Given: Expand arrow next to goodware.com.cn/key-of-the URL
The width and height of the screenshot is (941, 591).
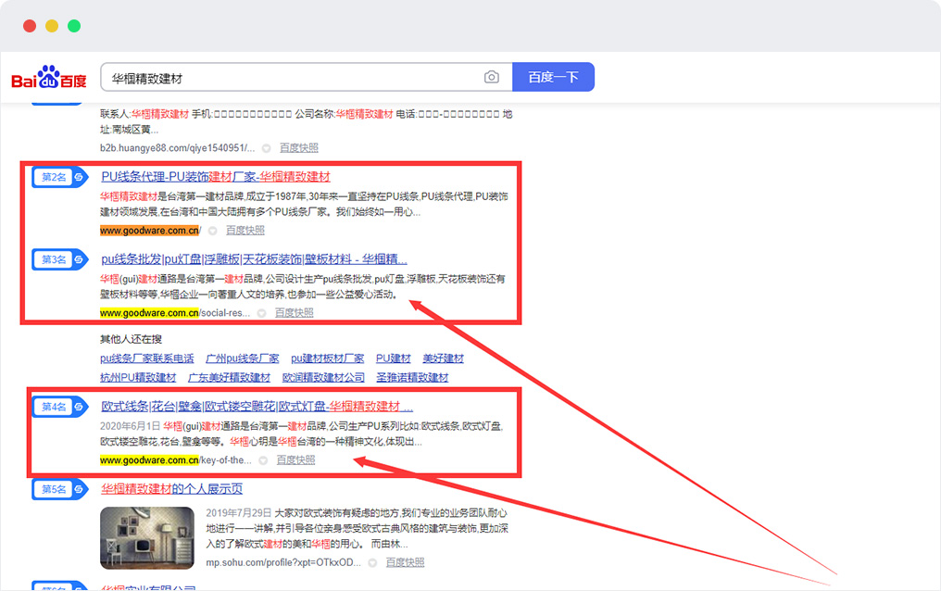Looking at the screenshot, I should 263,460.
